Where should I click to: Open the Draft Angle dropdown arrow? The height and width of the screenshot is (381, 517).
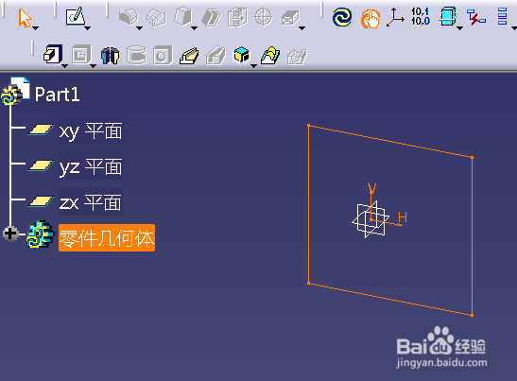coord(194,28)
